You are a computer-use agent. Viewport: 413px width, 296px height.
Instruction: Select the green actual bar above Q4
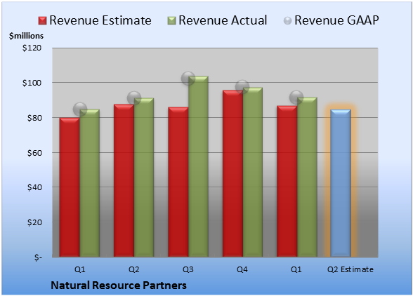[253, 172]
